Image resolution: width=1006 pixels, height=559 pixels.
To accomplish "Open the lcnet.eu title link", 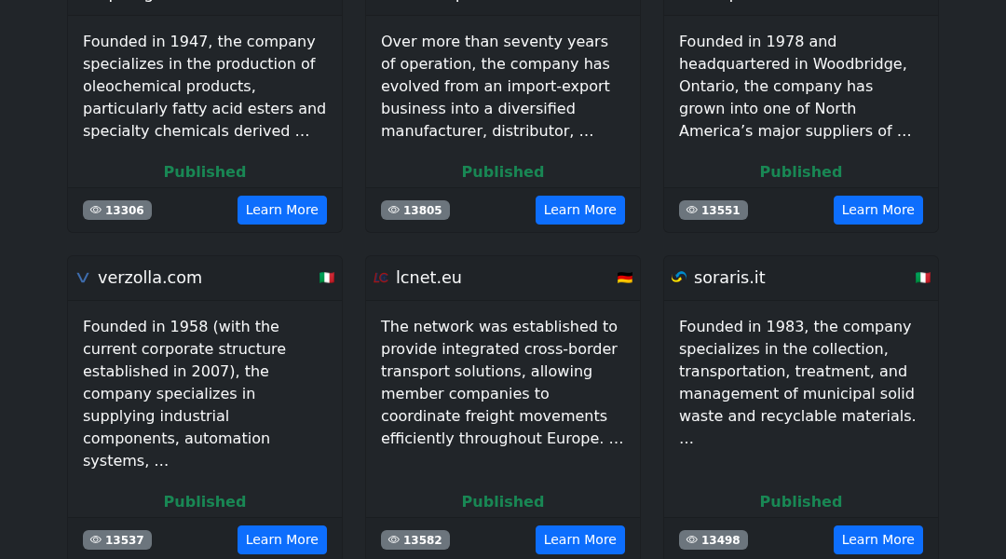I will point(428,278).
